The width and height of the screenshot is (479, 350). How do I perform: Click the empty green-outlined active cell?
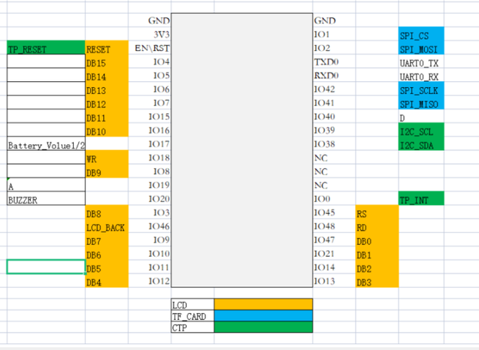(45, 267)
